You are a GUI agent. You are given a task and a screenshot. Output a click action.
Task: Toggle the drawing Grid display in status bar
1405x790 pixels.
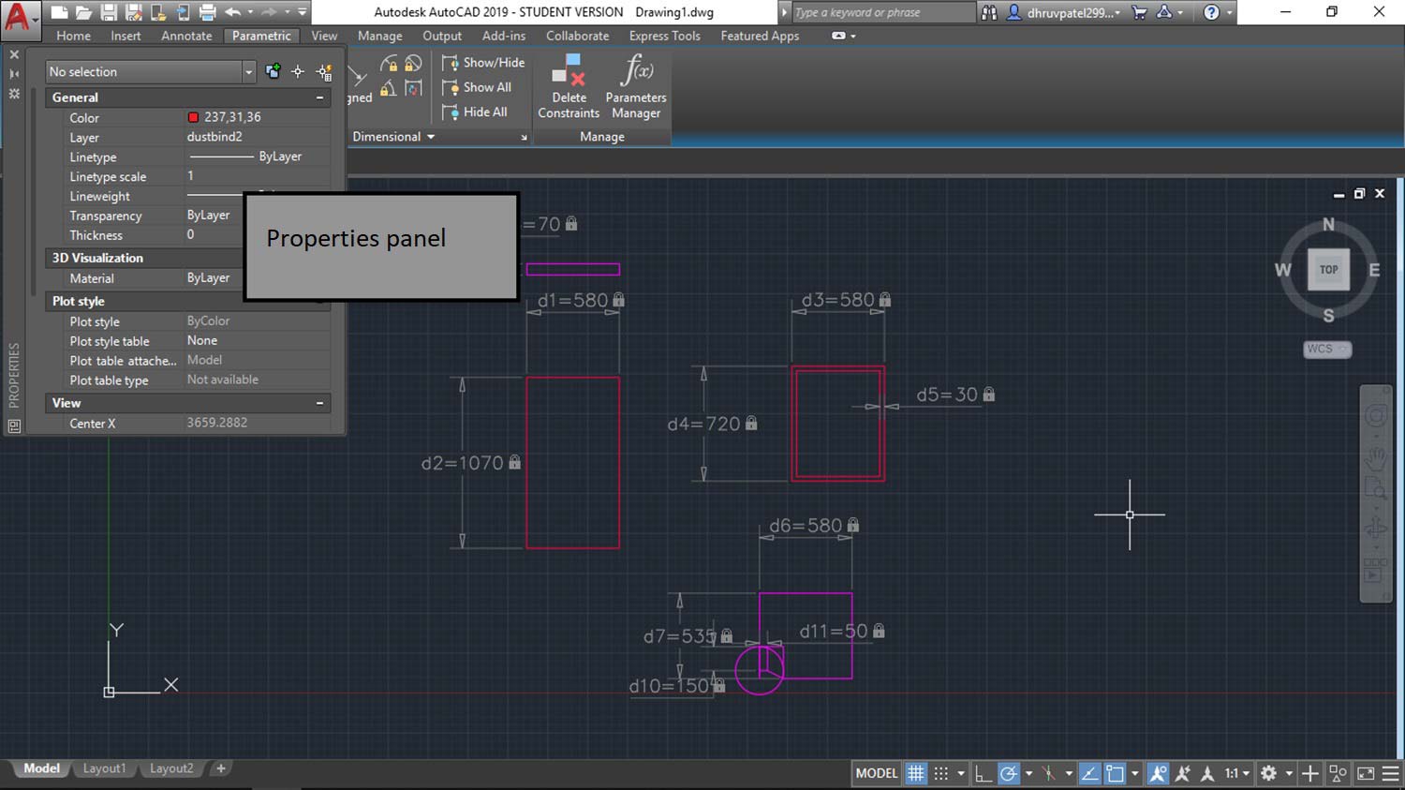[x=915, y=773]
